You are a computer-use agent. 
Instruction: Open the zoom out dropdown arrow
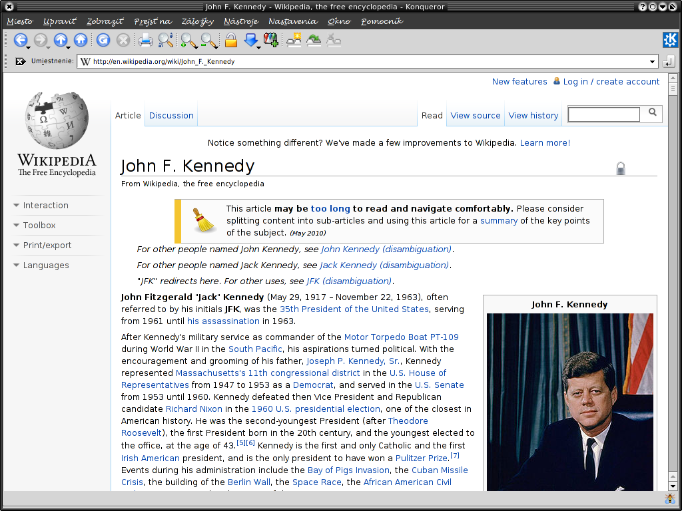click(x=216, y=47)
